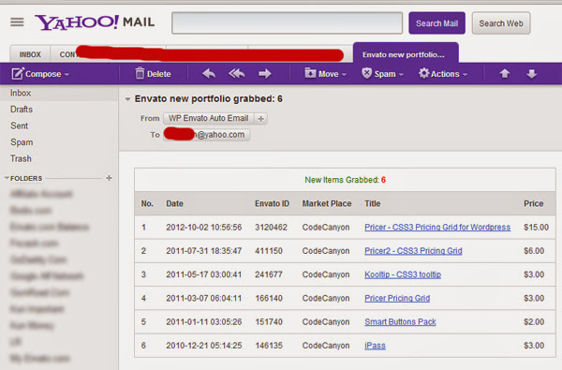
Task: Click the Date column header
Action: 174,203
